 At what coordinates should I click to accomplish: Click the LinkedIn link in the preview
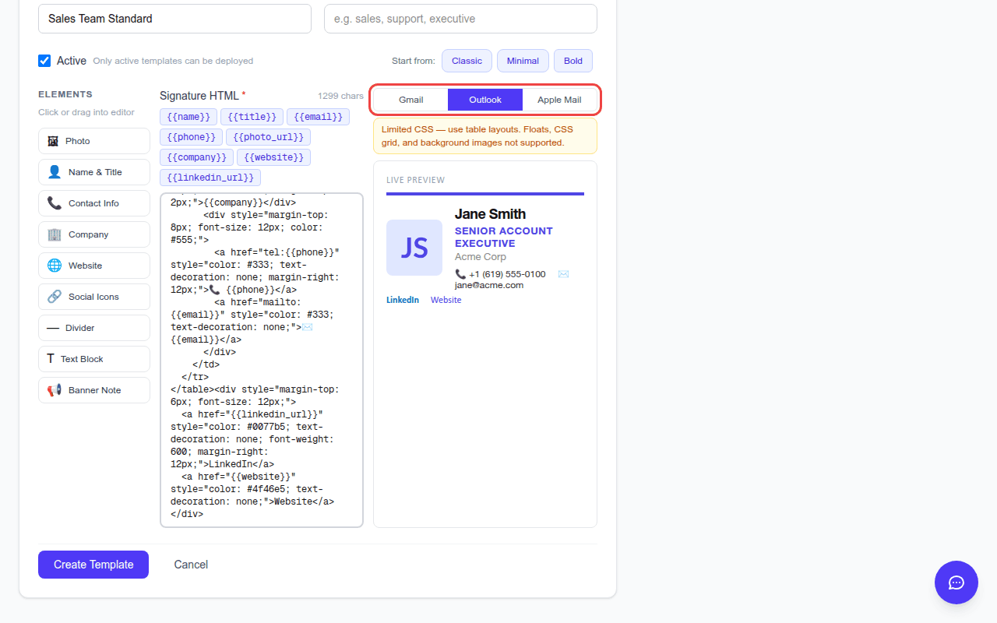pos(403,300)
